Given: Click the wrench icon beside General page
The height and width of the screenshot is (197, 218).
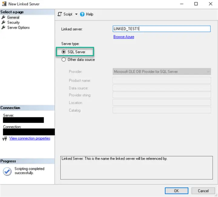Looking at the screenshot, I should 4,18.
